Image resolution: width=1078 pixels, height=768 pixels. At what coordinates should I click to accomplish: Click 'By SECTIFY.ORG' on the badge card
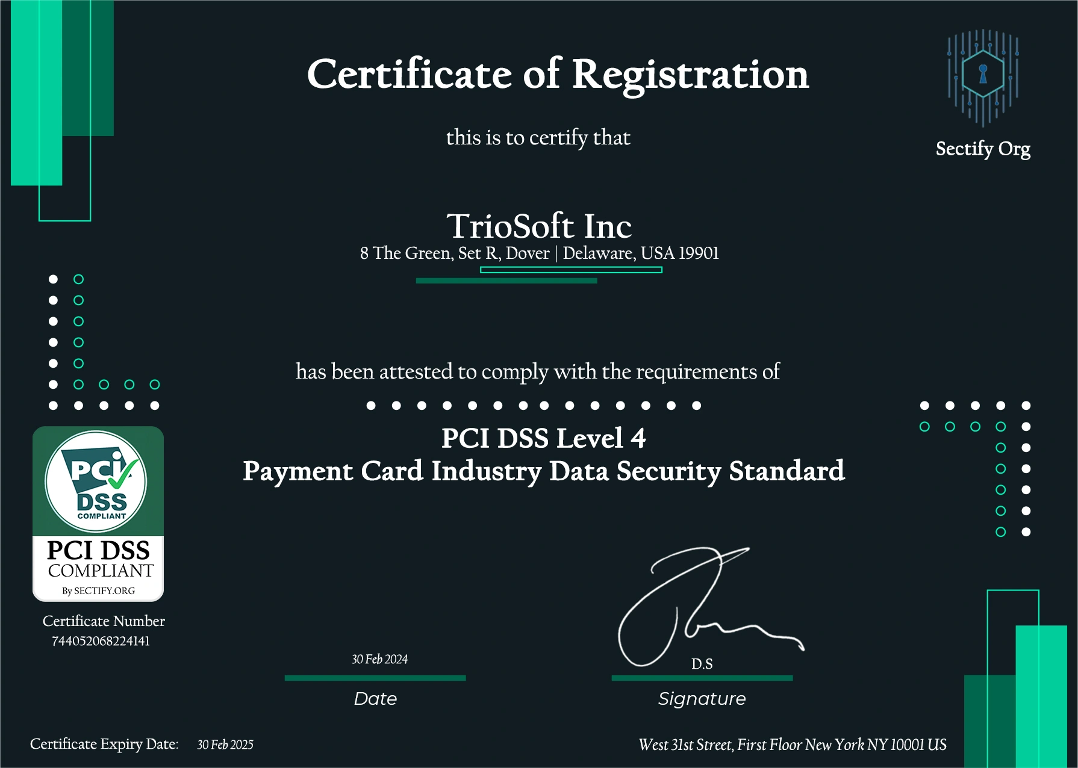coord(98,590)
